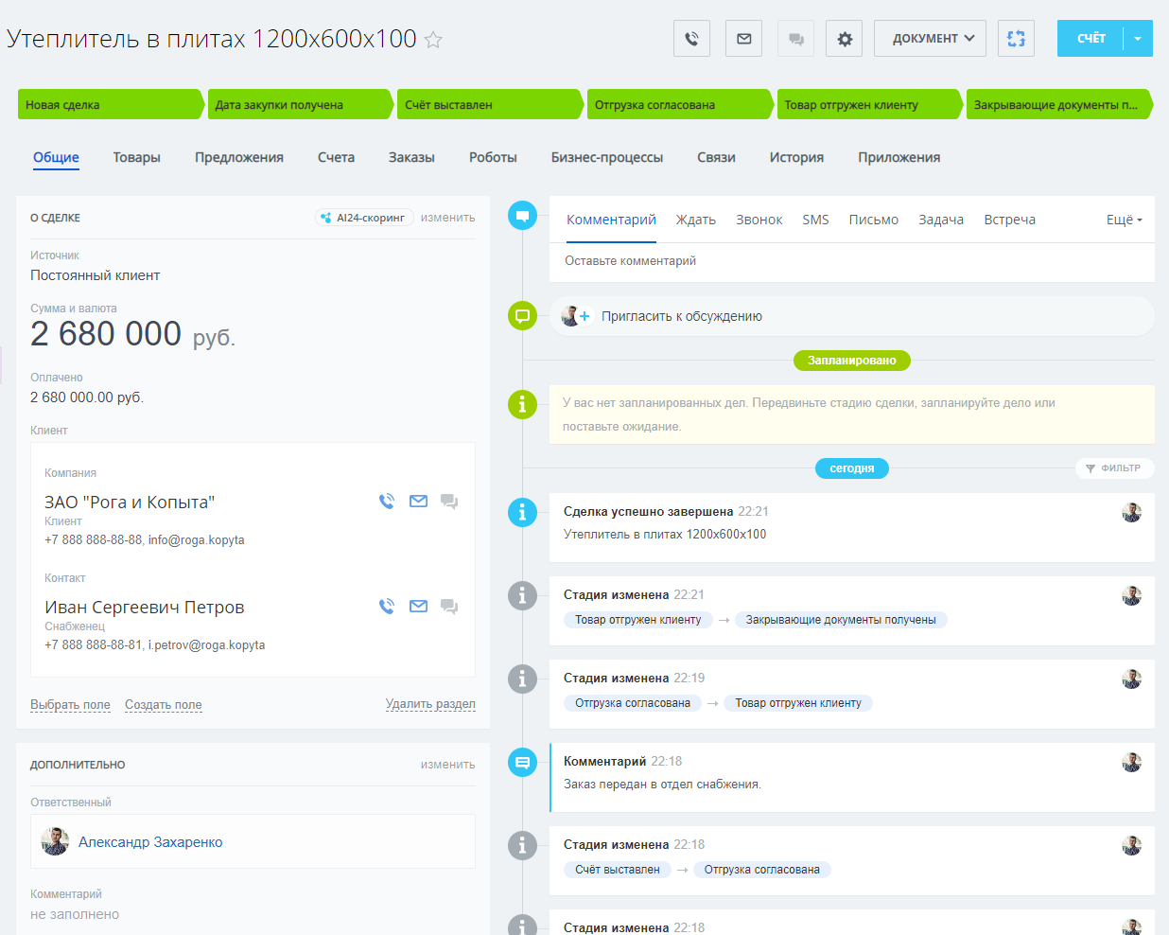
Task: Select the Звонок activity tab
Action: tap(759, 220)
